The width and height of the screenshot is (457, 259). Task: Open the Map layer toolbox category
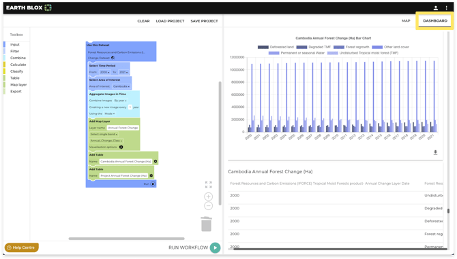[x=18, y=84]
